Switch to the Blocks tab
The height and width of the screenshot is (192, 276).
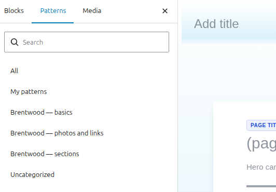(14, 11)
